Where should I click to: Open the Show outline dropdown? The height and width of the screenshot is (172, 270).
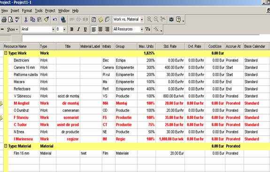(x=12, y=30)
